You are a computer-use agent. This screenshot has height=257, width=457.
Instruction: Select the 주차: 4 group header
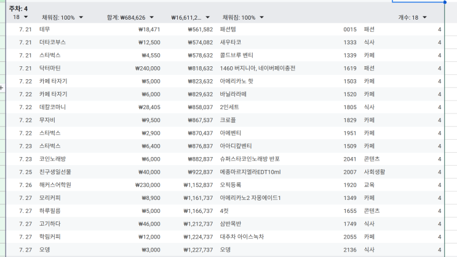pos(18,9)
